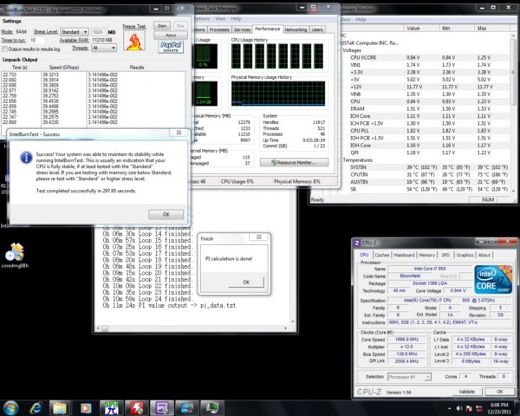Select the CPU VCORE row in Hardware Monitor
The width and height of the screenshot is (520, 416).
coord(426,57)
